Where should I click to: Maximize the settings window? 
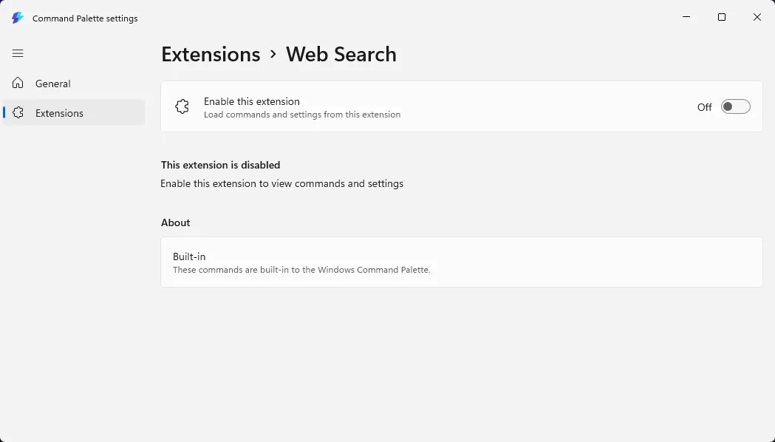pyautogui.click(x=722, y=17)
